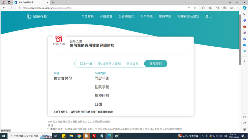Open Edge Settings and more menu
Screen dimensions: 248x139
238,8
